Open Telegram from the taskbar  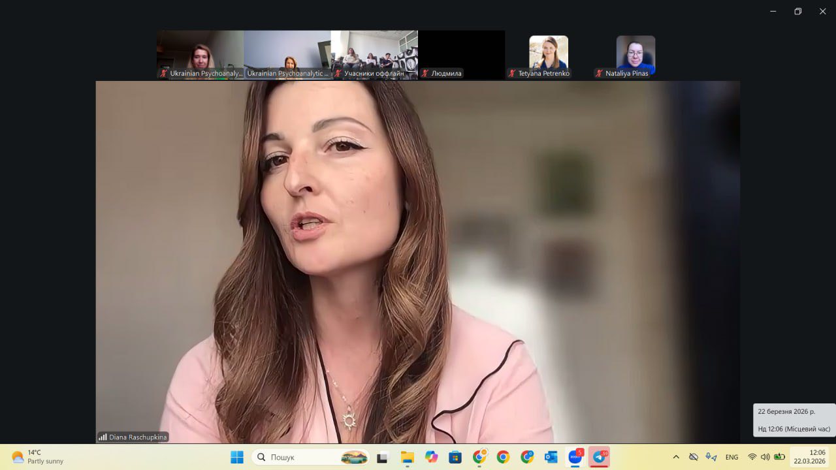pyautogui.click(x=599, y=457)
